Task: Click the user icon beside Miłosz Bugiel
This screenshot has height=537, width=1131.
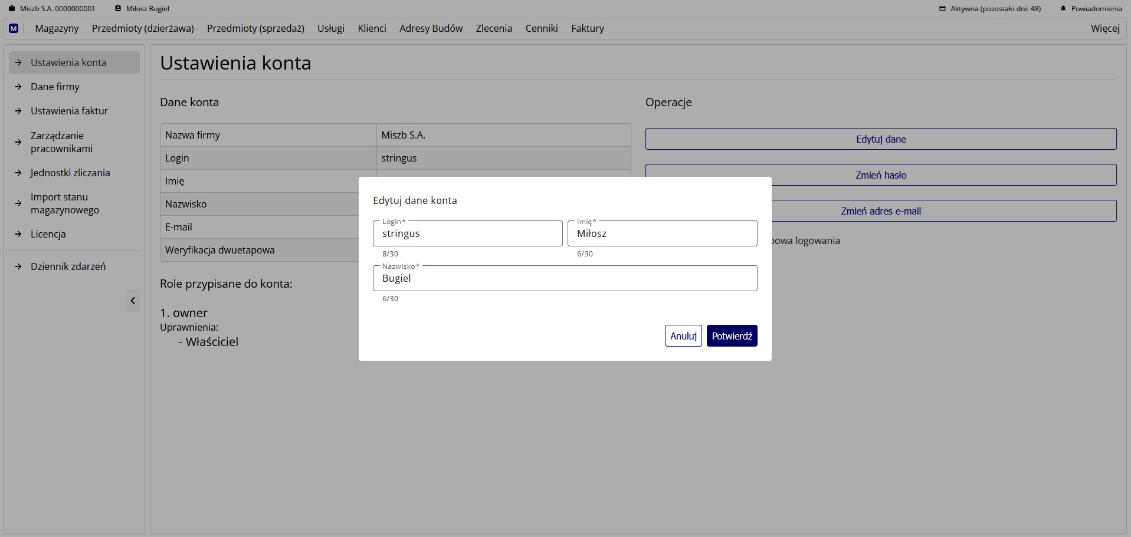Action: (118, 9)
